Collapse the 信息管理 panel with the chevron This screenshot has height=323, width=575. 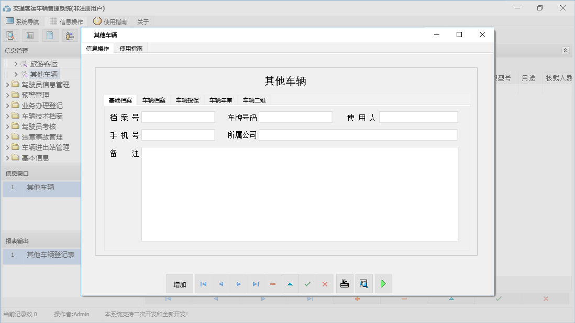(x=565, y=51)
